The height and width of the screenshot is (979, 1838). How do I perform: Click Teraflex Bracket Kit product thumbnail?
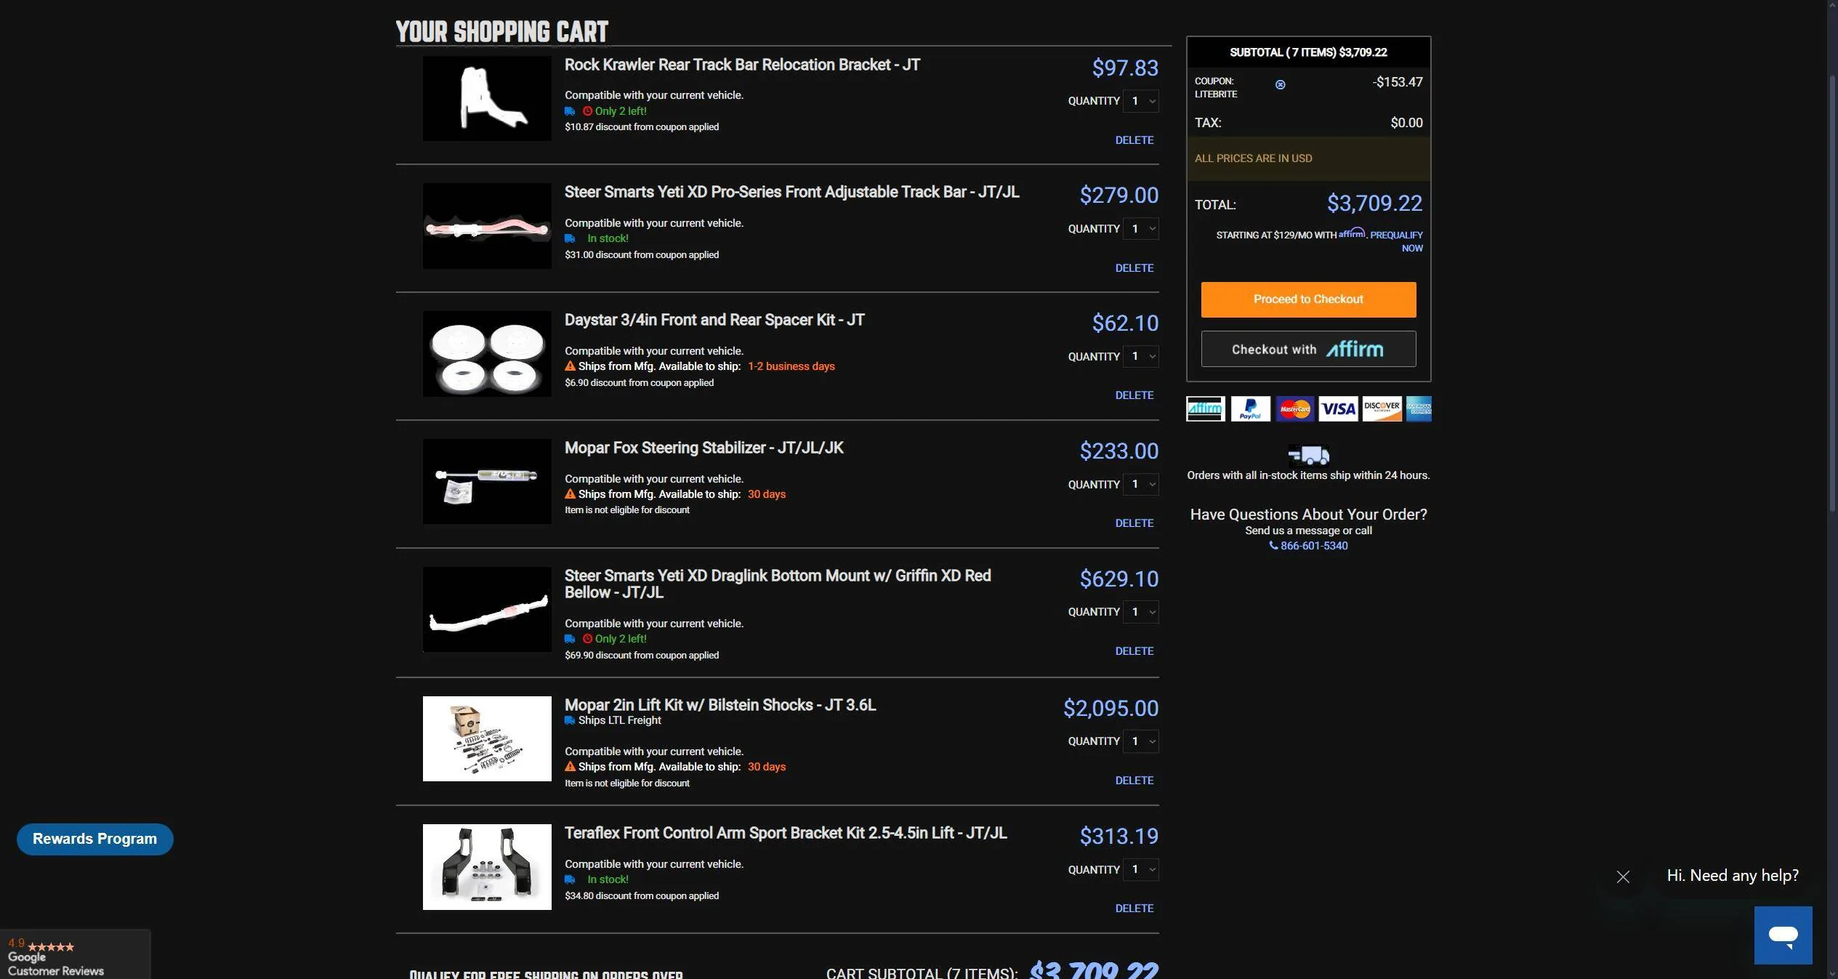pyautogui.click(x=487, y=866)
